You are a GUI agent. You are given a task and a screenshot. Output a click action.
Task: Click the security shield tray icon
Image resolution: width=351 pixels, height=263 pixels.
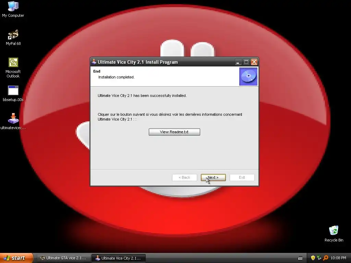pyautogui.click(x=313, y=258)
